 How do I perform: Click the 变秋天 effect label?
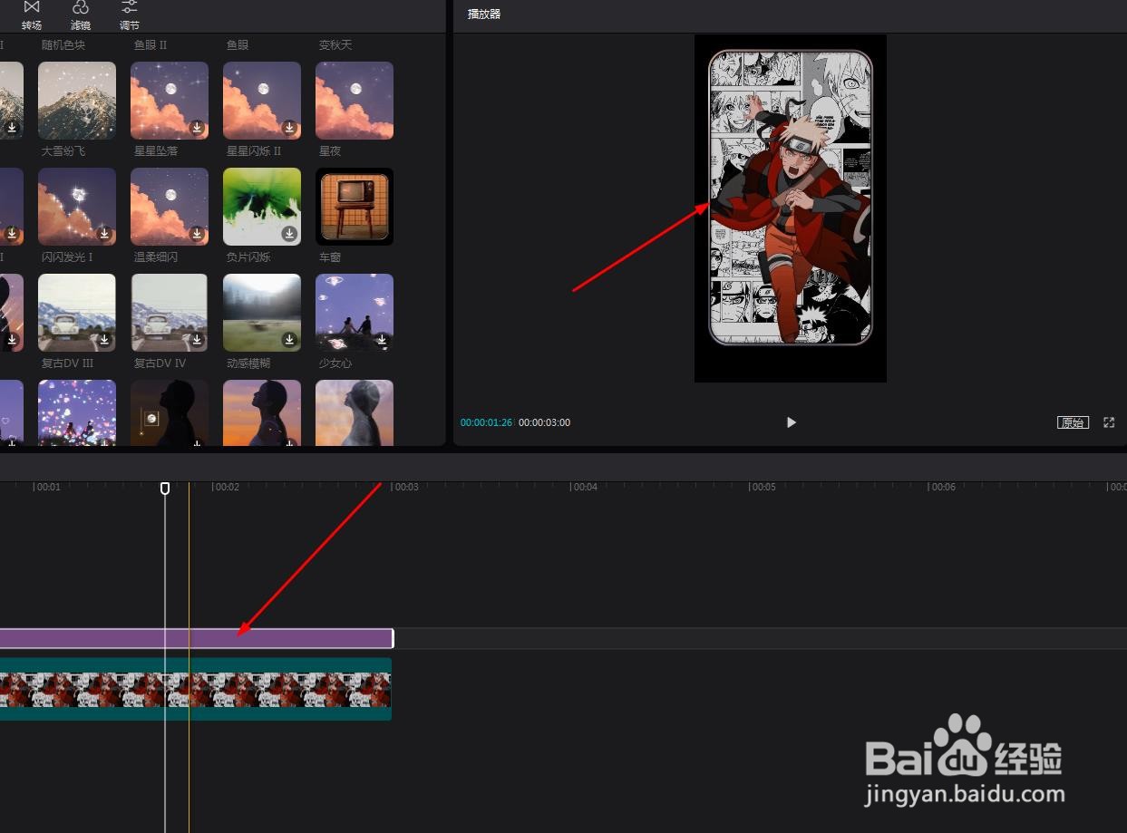335,44
